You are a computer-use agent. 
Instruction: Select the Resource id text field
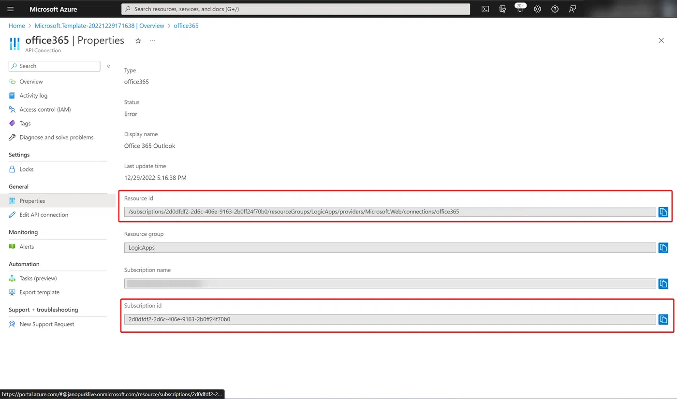390,212
